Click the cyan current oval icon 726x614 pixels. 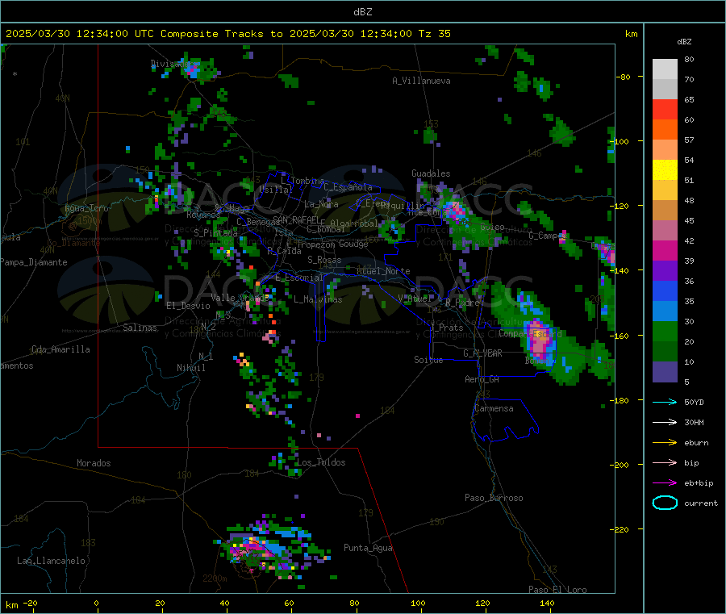(665, 503)
